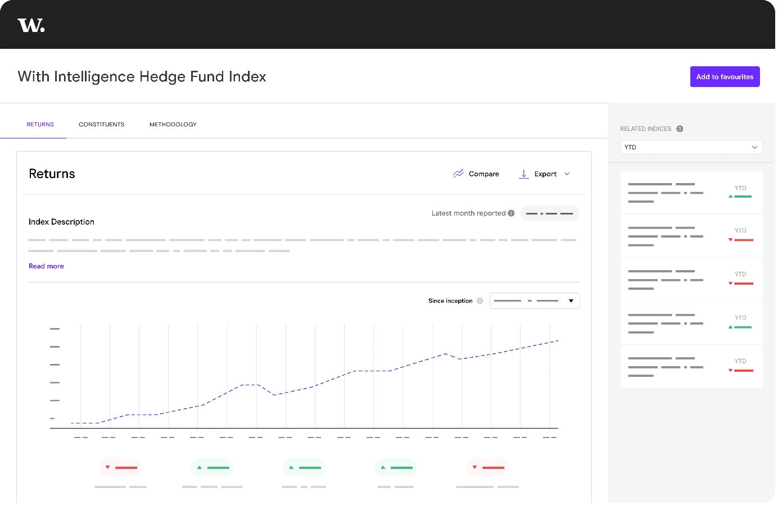The image size is (778, 506).
Task: Click the Since inception info icon
Action: 480,301
